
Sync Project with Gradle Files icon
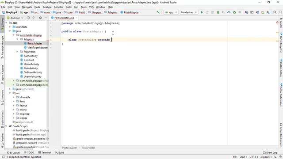[x=257, y=12]
